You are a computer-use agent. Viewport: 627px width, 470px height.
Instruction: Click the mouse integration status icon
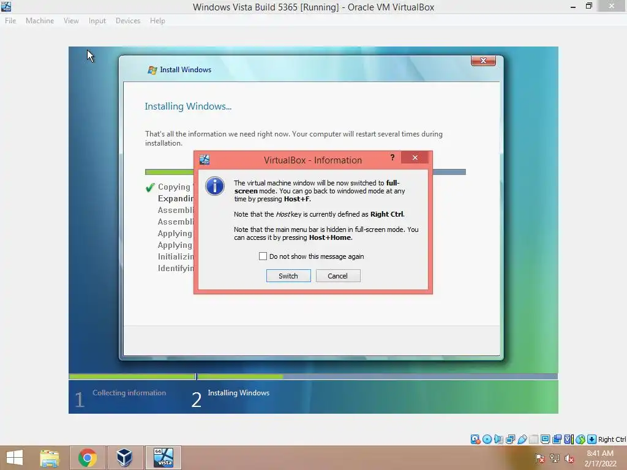click(580, 439)
